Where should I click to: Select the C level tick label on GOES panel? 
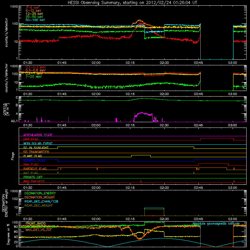17,97
